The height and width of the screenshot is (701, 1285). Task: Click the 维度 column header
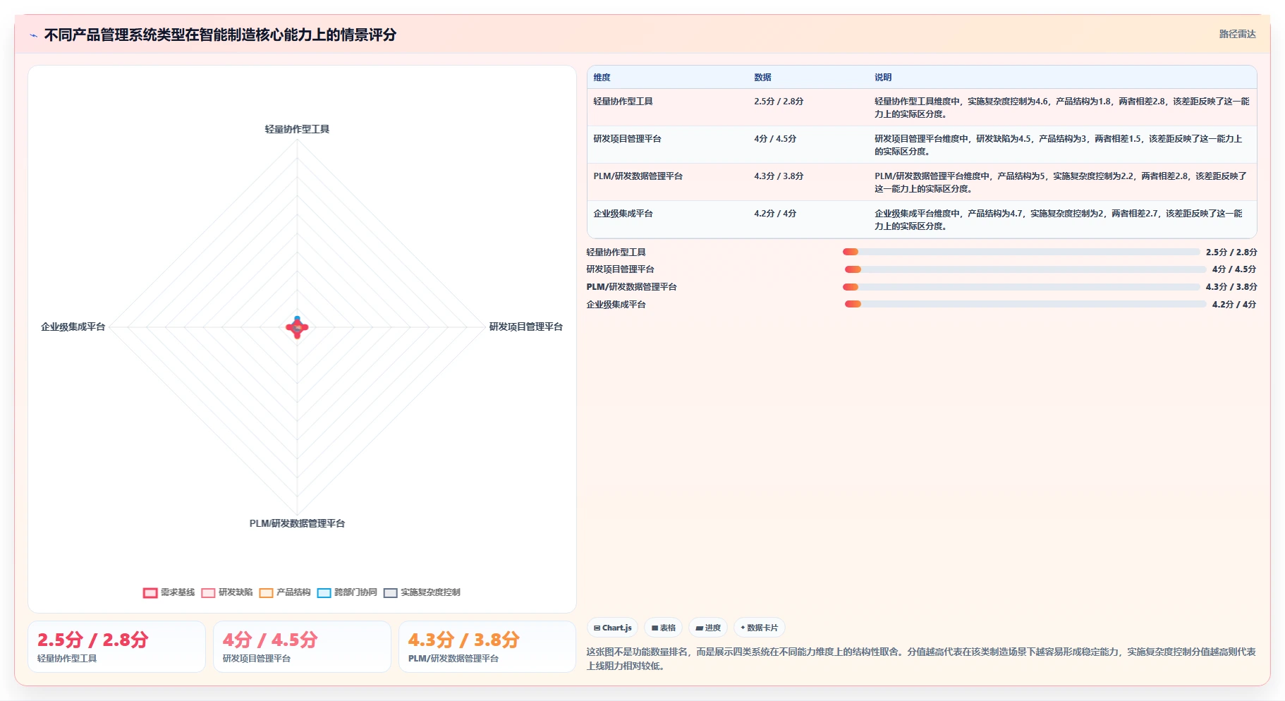point(602,78)
